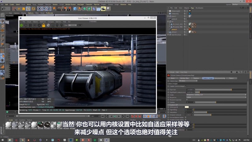
Task: Click the floor grid object icon
Action: 99,9
